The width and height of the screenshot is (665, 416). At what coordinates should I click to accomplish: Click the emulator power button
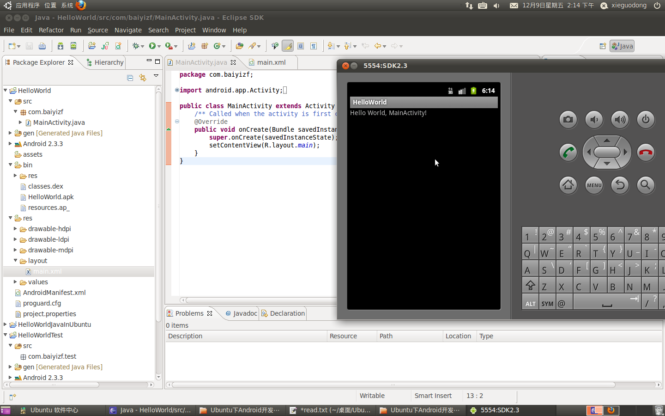(646, 120)
